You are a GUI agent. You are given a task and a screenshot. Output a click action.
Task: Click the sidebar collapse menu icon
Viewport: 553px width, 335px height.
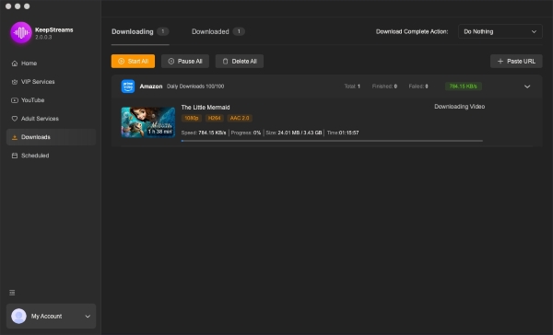(12, 293)
